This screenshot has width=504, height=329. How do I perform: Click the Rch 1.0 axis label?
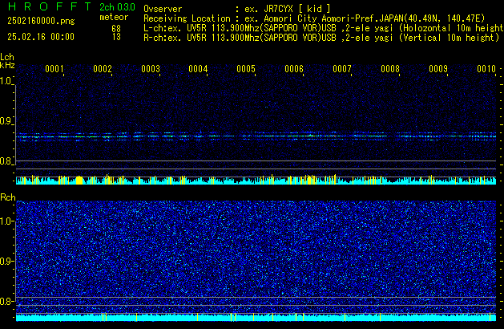click(6, 221)
